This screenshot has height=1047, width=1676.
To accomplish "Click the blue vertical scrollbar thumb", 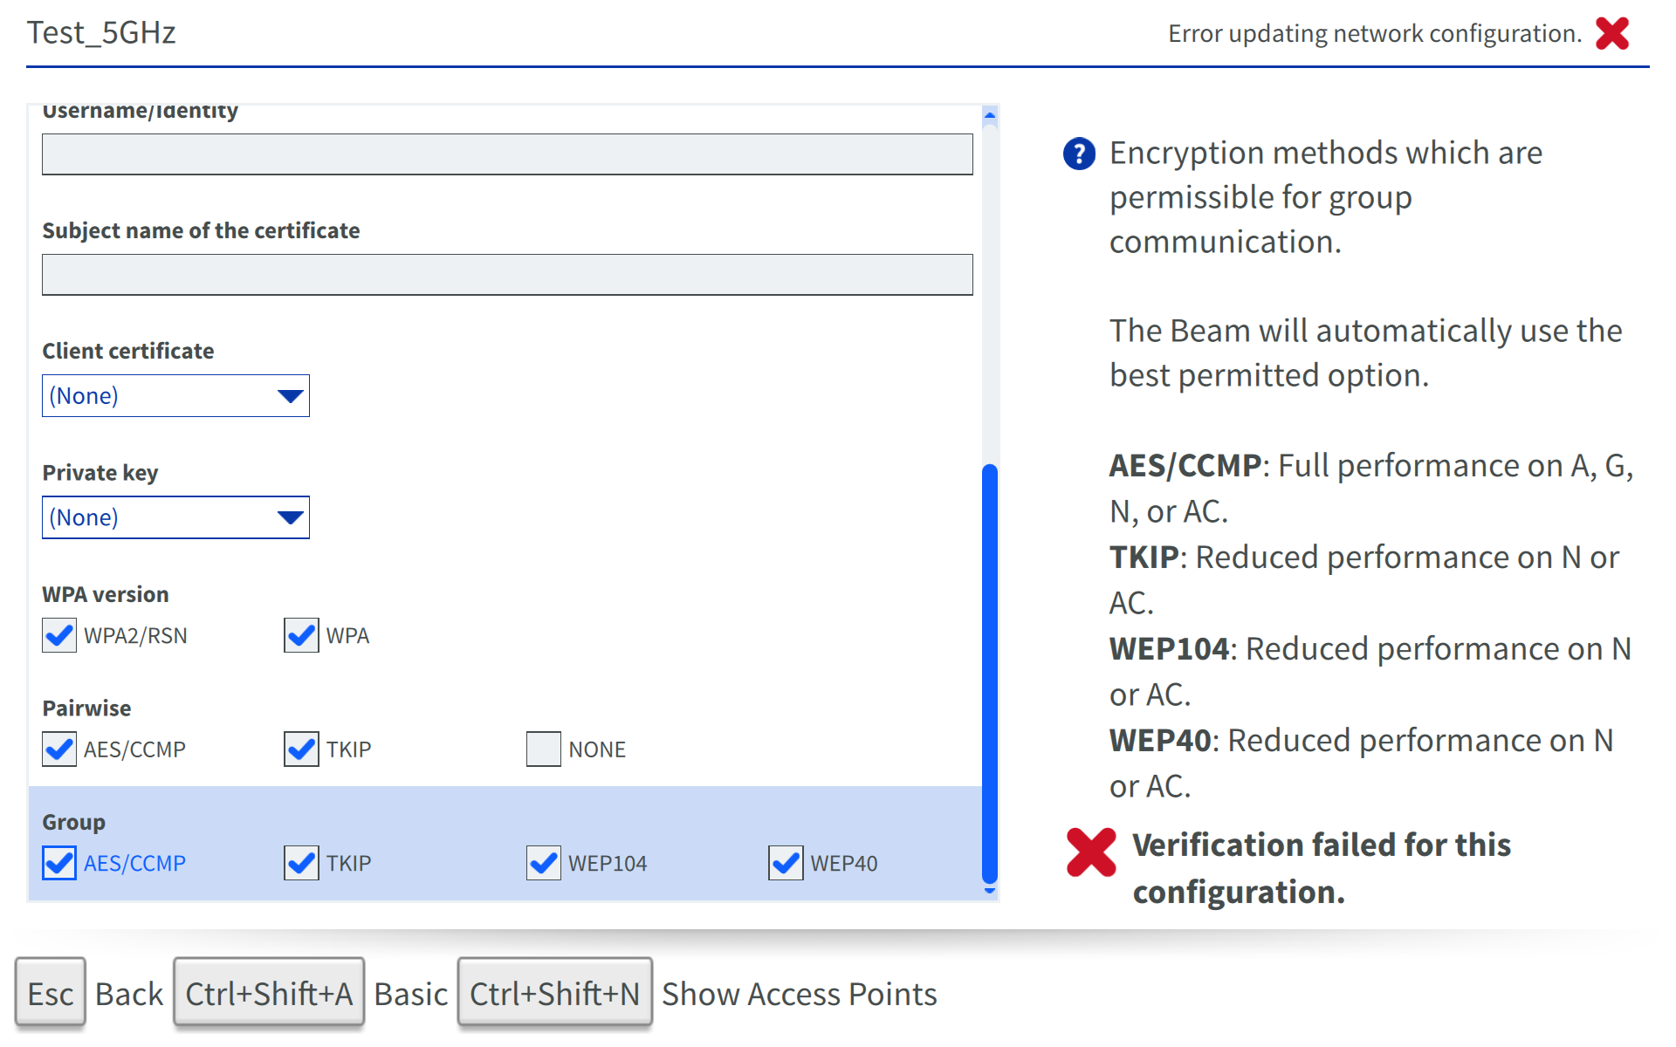I will [x=989, y=672].
